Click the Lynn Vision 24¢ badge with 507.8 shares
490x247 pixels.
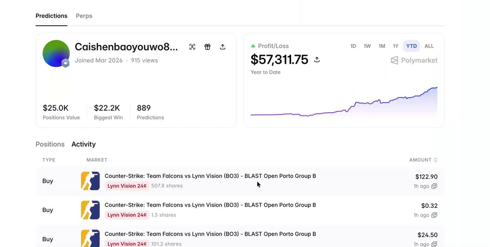click(127, 186)
